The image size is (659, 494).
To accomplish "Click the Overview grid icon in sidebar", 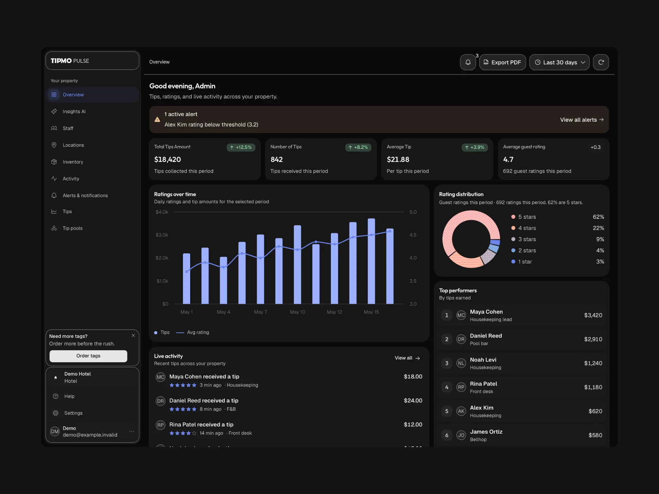I will click(x=54, y=95).
